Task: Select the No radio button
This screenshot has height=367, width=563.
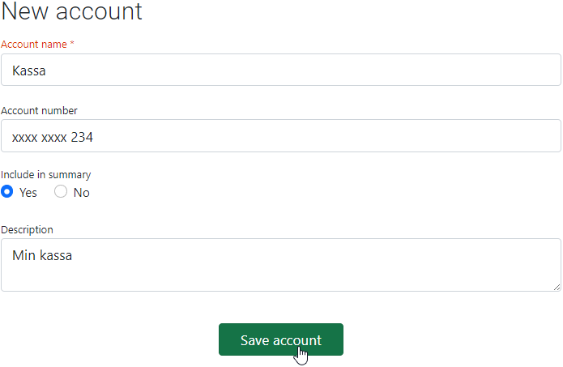Action: coord(61,192)
